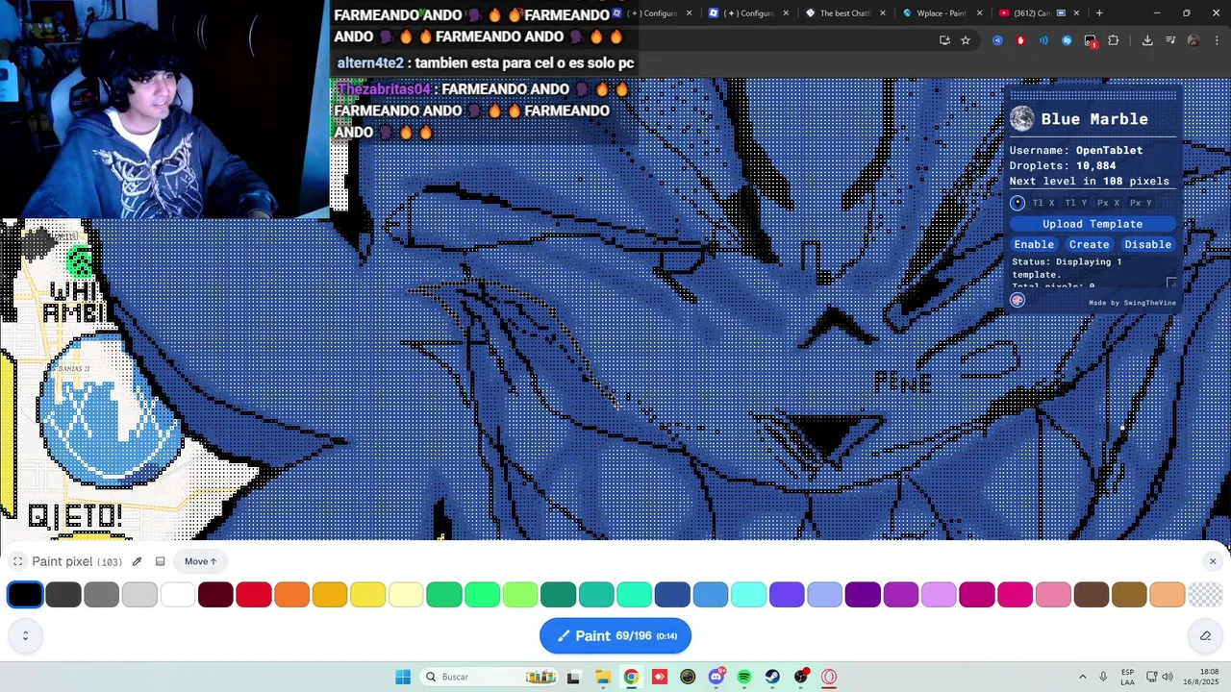Click the browser profile avatar
This screenshot has height=692, width=1231.
click(x=1193, y=40)
